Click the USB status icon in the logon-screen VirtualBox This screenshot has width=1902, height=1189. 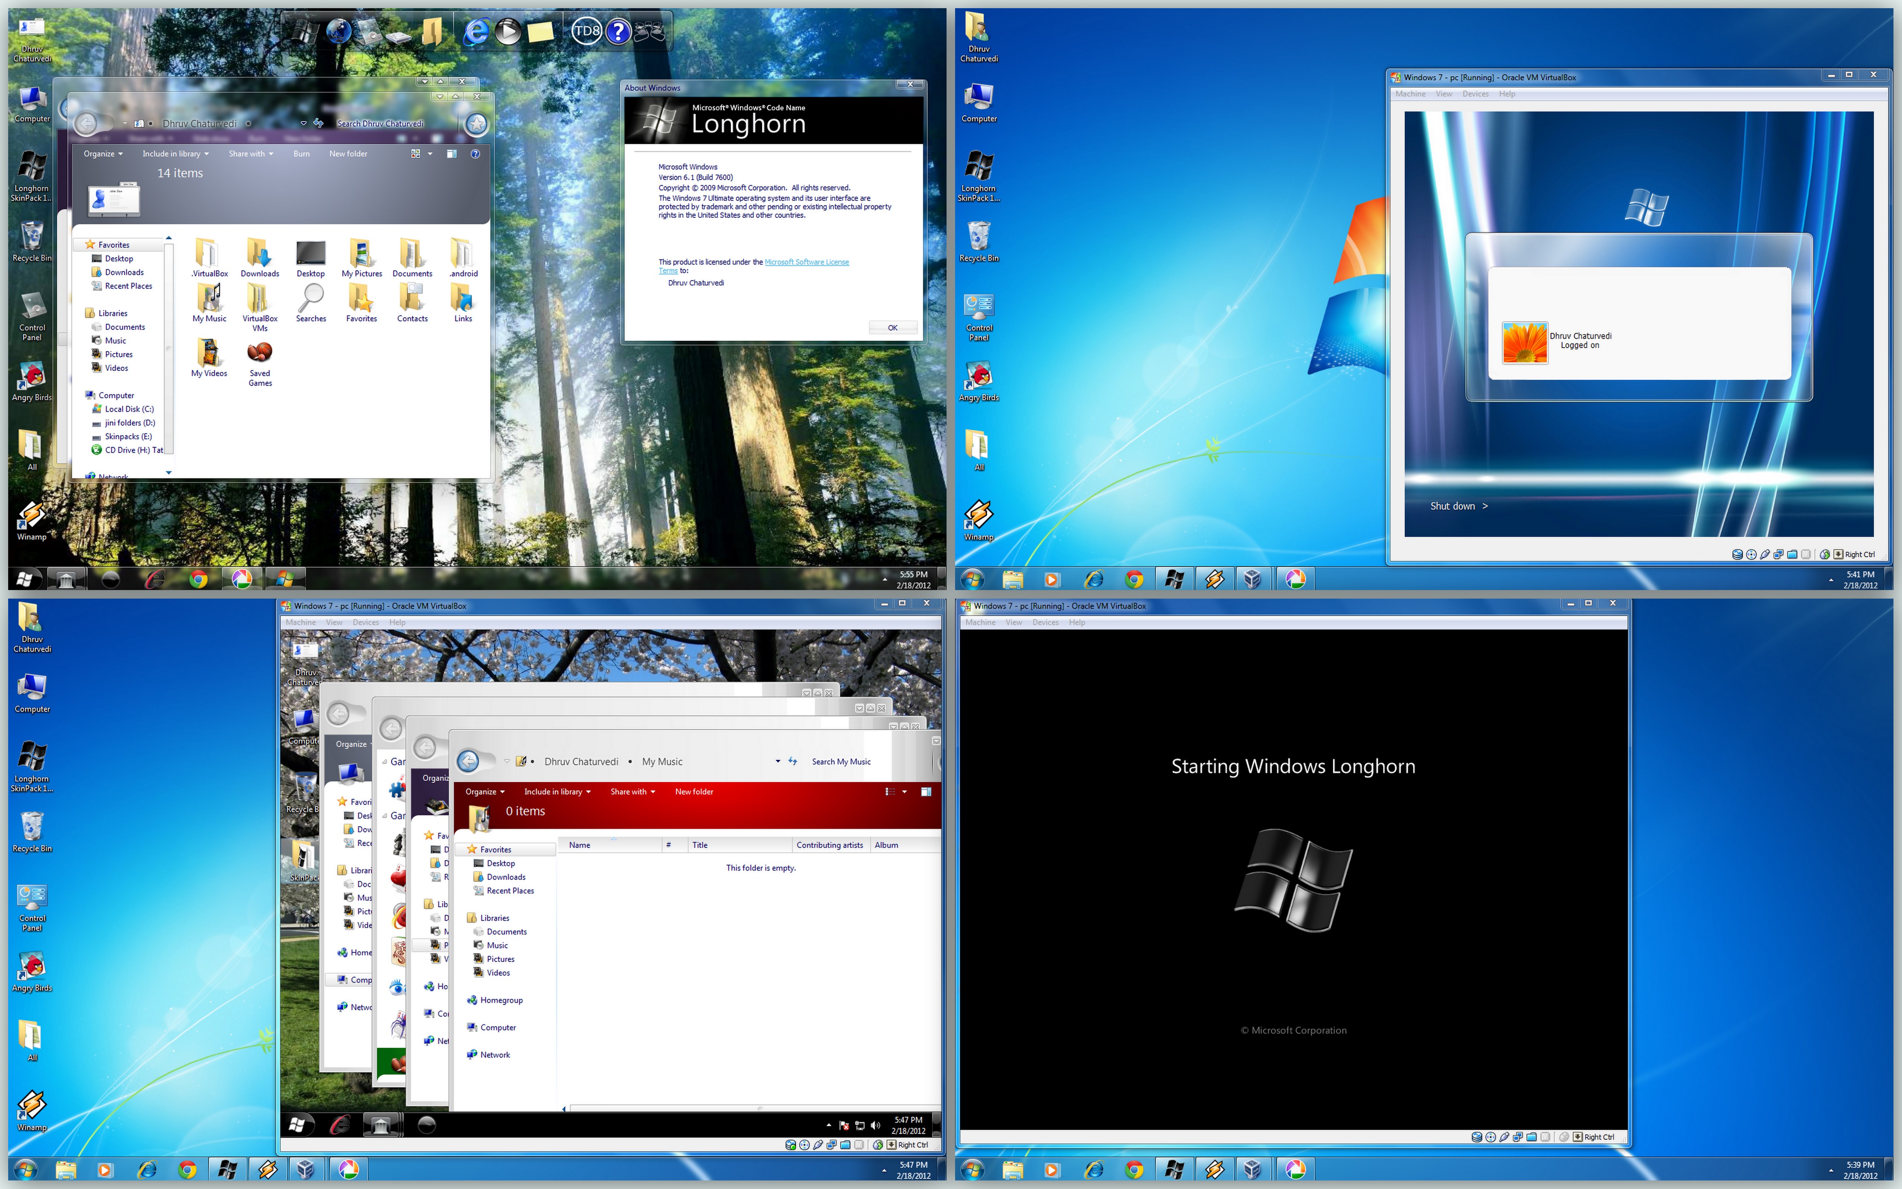point(1765,554)
